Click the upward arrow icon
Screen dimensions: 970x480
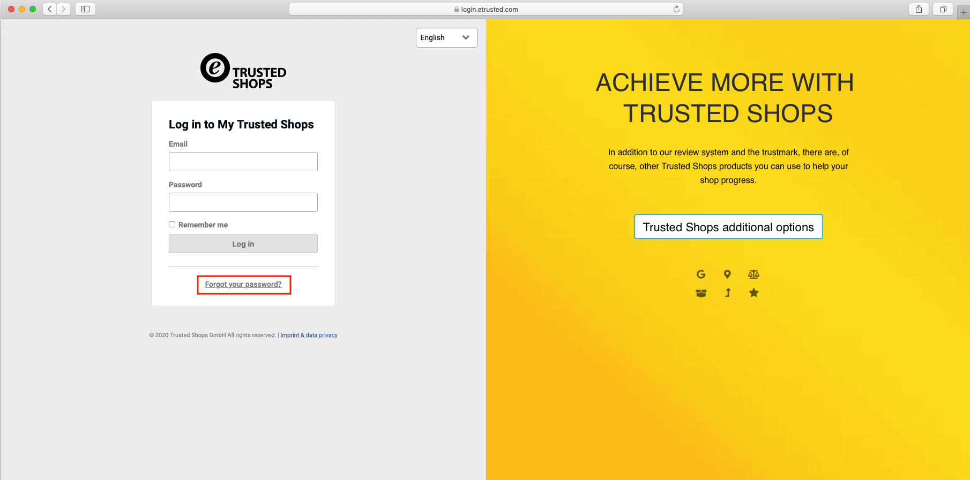(728, 293)
